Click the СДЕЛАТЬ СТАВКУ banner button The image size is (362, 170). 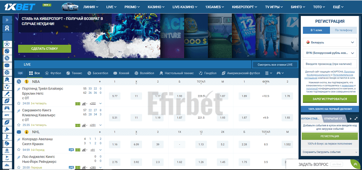click(45, 49)
